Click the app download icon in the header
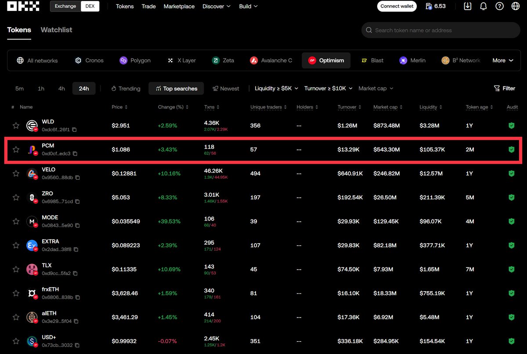This screenshot has height=354, width=527. (467, 6)
